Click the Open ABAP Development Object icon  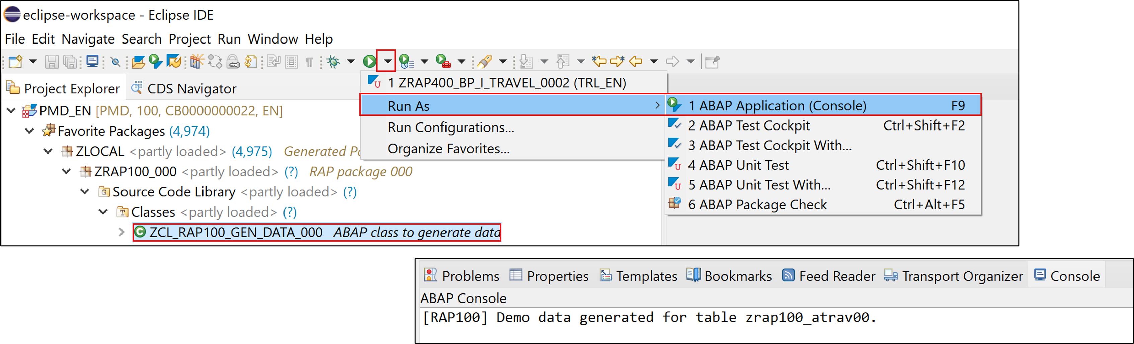point(138,62)
